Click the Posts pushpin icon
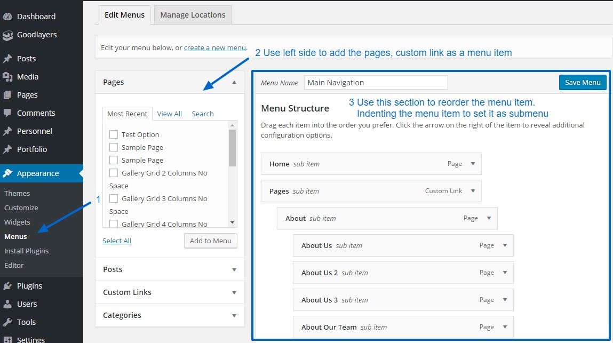 click(7, 59)
